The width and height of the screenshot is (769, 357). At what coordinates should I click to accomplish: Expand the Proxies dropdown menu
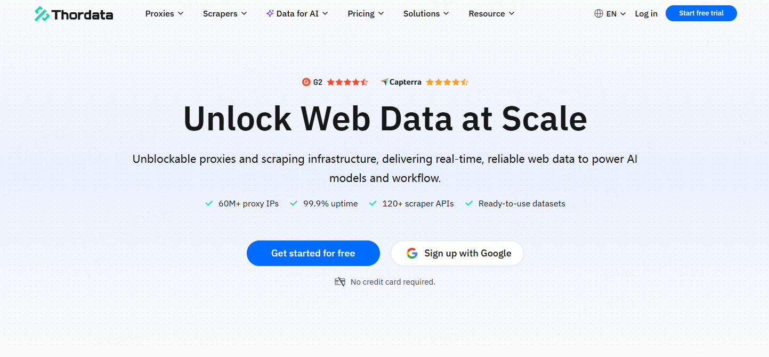[164, 13]
